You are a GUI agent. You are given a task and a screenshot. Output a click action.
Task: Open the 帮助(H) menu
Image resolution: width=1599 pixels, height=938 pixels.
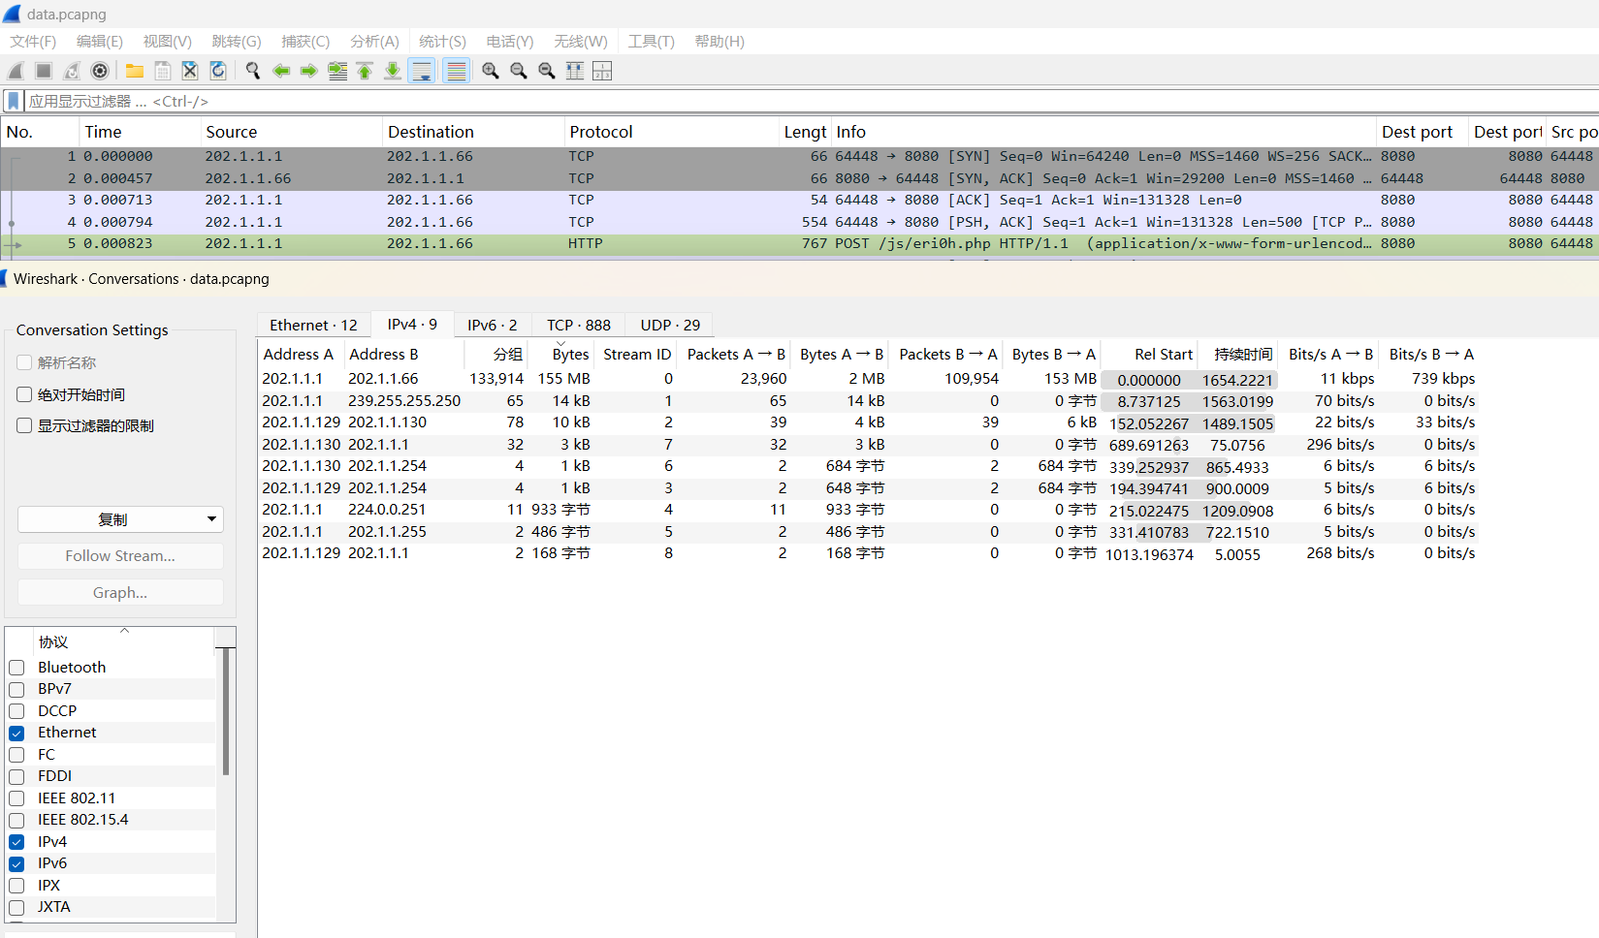pyautogui.click(x=720, y=41)
